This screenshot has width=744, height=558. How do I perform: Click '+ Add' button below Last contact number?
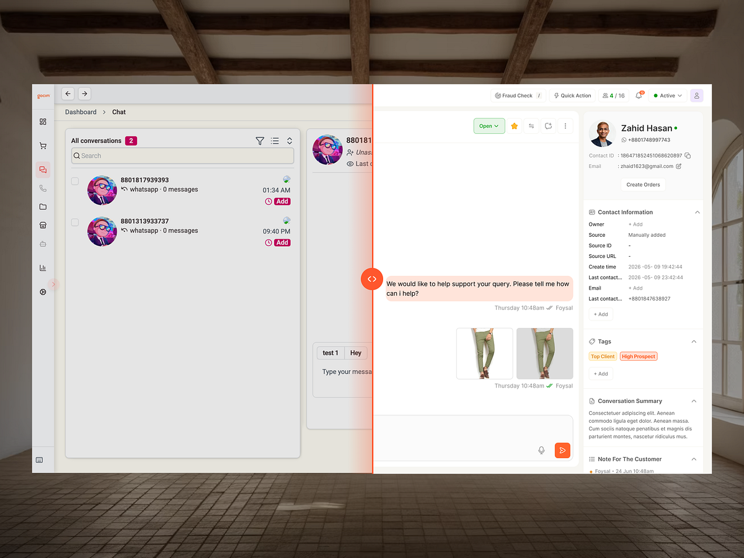pos(601,314)
